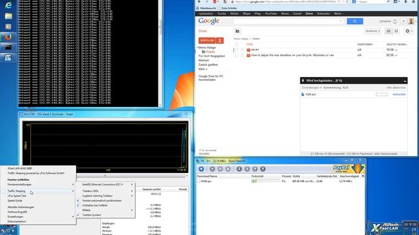Open 'Aktuelle Verbindungen' menu entry

(21, 207)
